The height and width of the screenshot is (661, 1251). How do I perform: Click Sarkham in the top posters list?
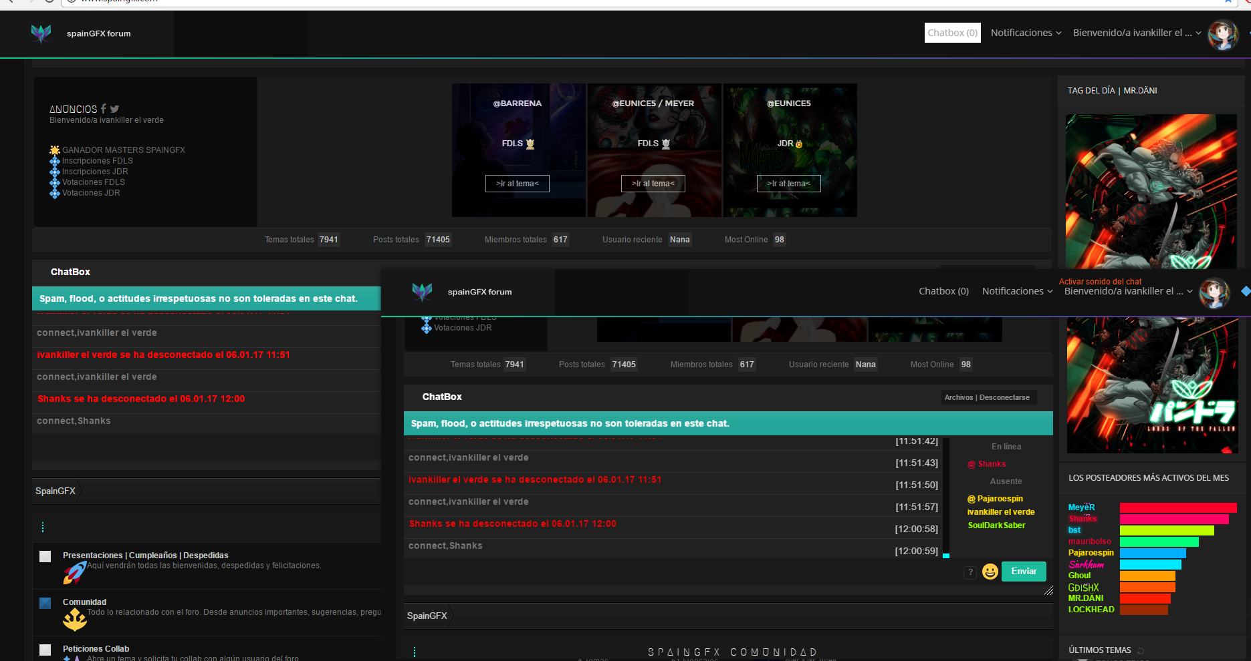[x=1086, y=564]
